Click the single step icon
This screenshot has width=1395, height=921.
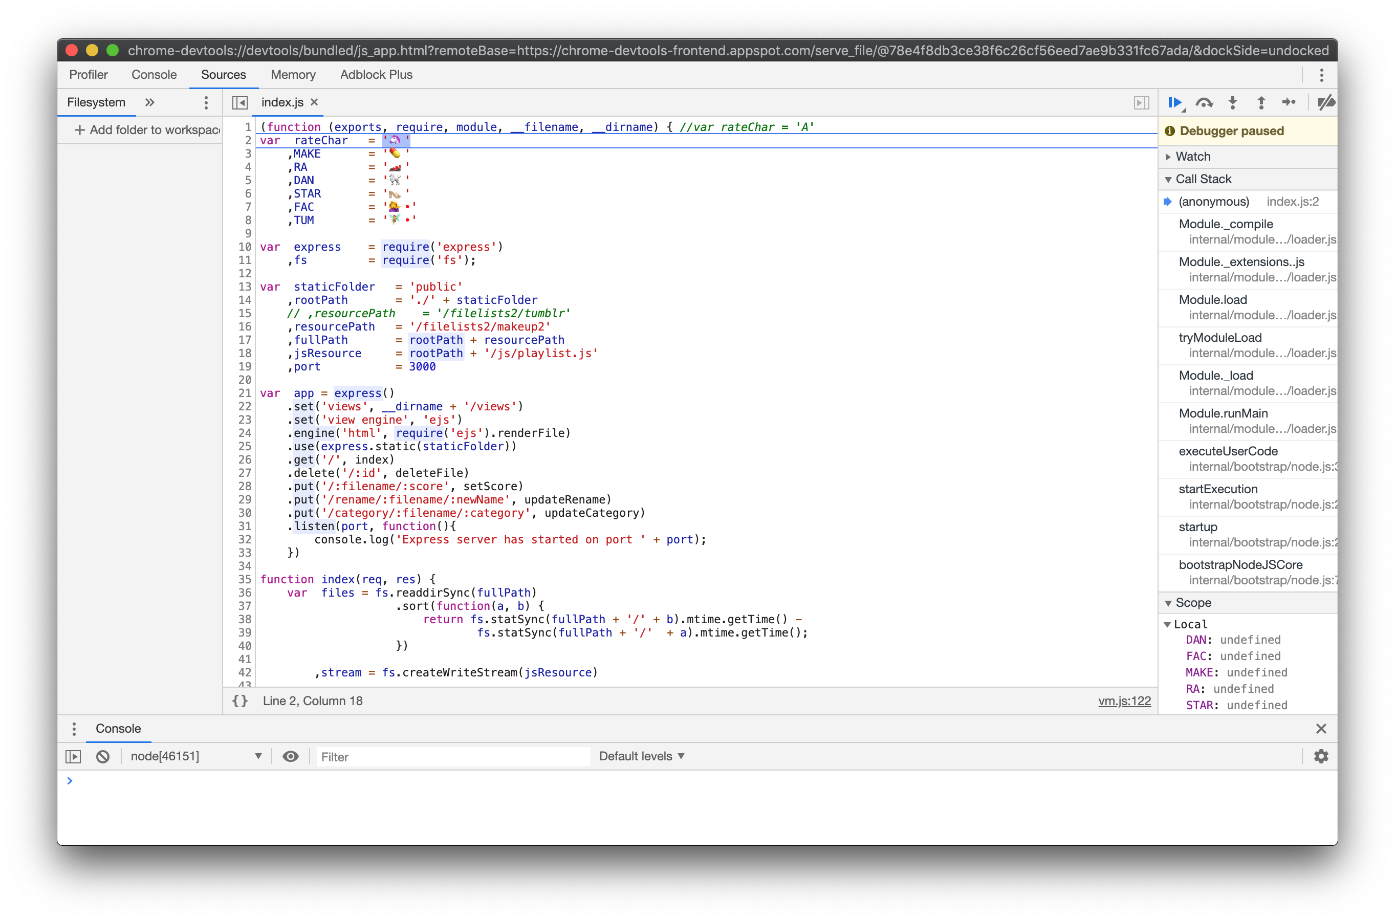pyautogui.click(x=1289, y=103)
